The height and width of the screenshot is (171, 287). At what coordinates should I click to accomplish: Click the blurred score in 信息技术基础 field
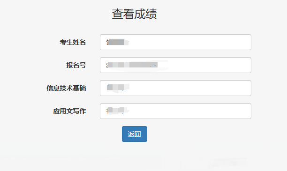coord(118,88)
